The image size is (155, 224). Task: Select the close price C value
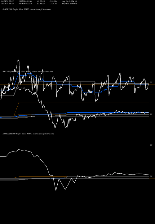click(41, 3)
